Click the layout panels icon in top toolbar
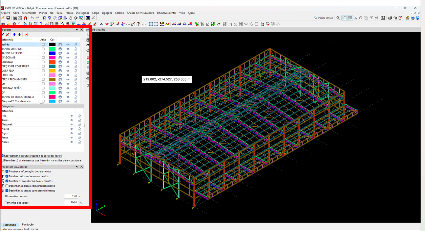425x231 pixels. [x=383, y=18]
